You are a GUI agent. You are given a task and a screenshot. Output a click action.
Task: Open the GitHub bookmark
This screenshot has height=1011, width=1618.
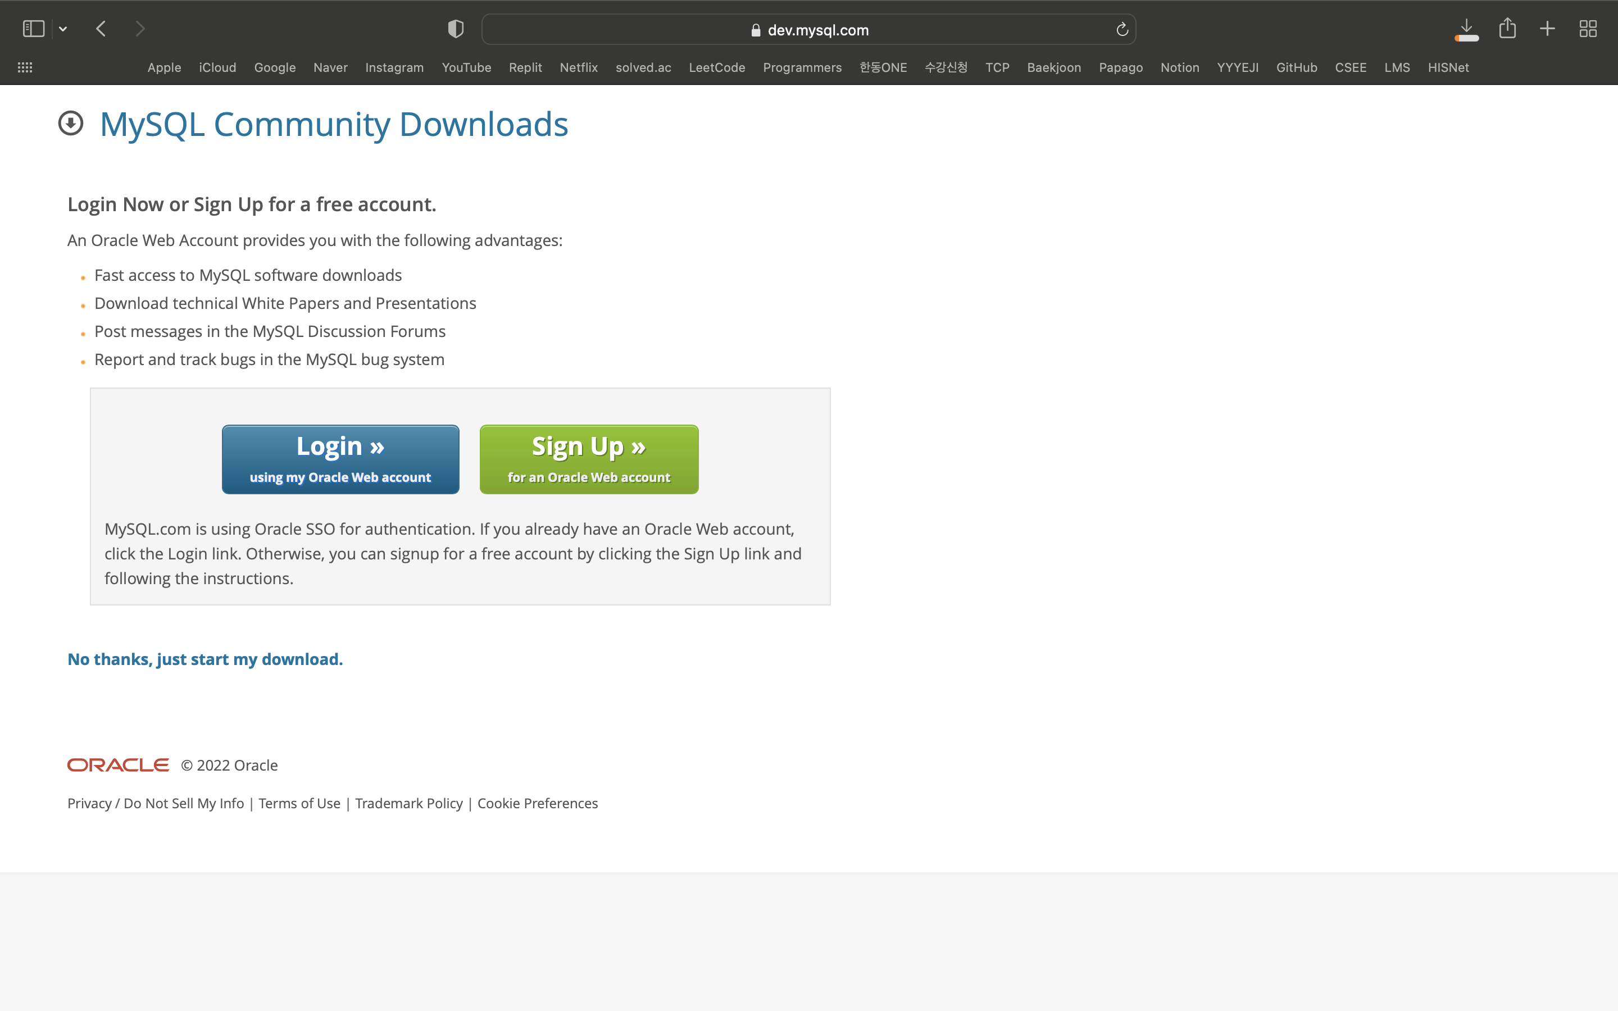[x=1297, y=67]
